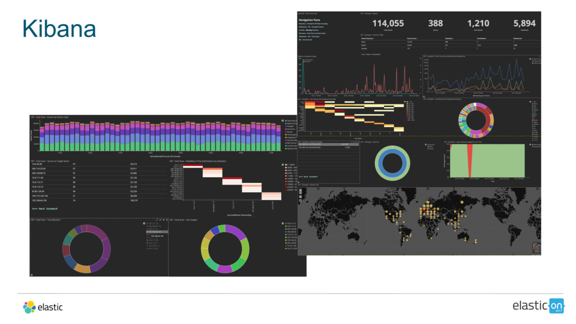Sort table by Passwords column header

(518, 38)
